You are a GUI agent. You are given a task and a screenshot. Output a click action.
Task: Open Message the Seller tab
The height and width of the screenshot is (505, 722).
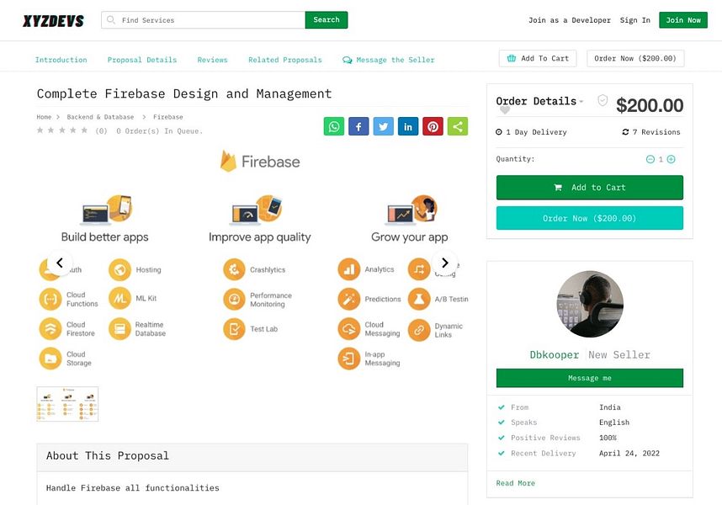coord(389,60)
